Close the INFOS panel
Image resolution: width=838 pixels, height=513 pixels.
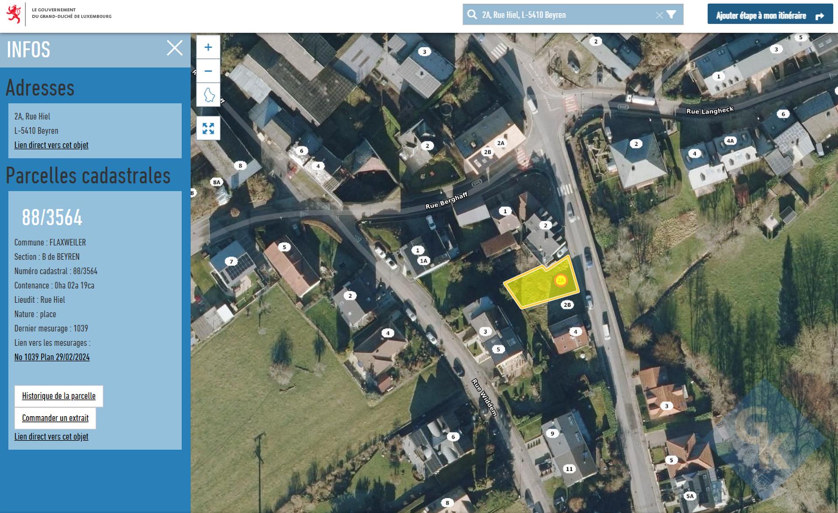click(175, 48)
